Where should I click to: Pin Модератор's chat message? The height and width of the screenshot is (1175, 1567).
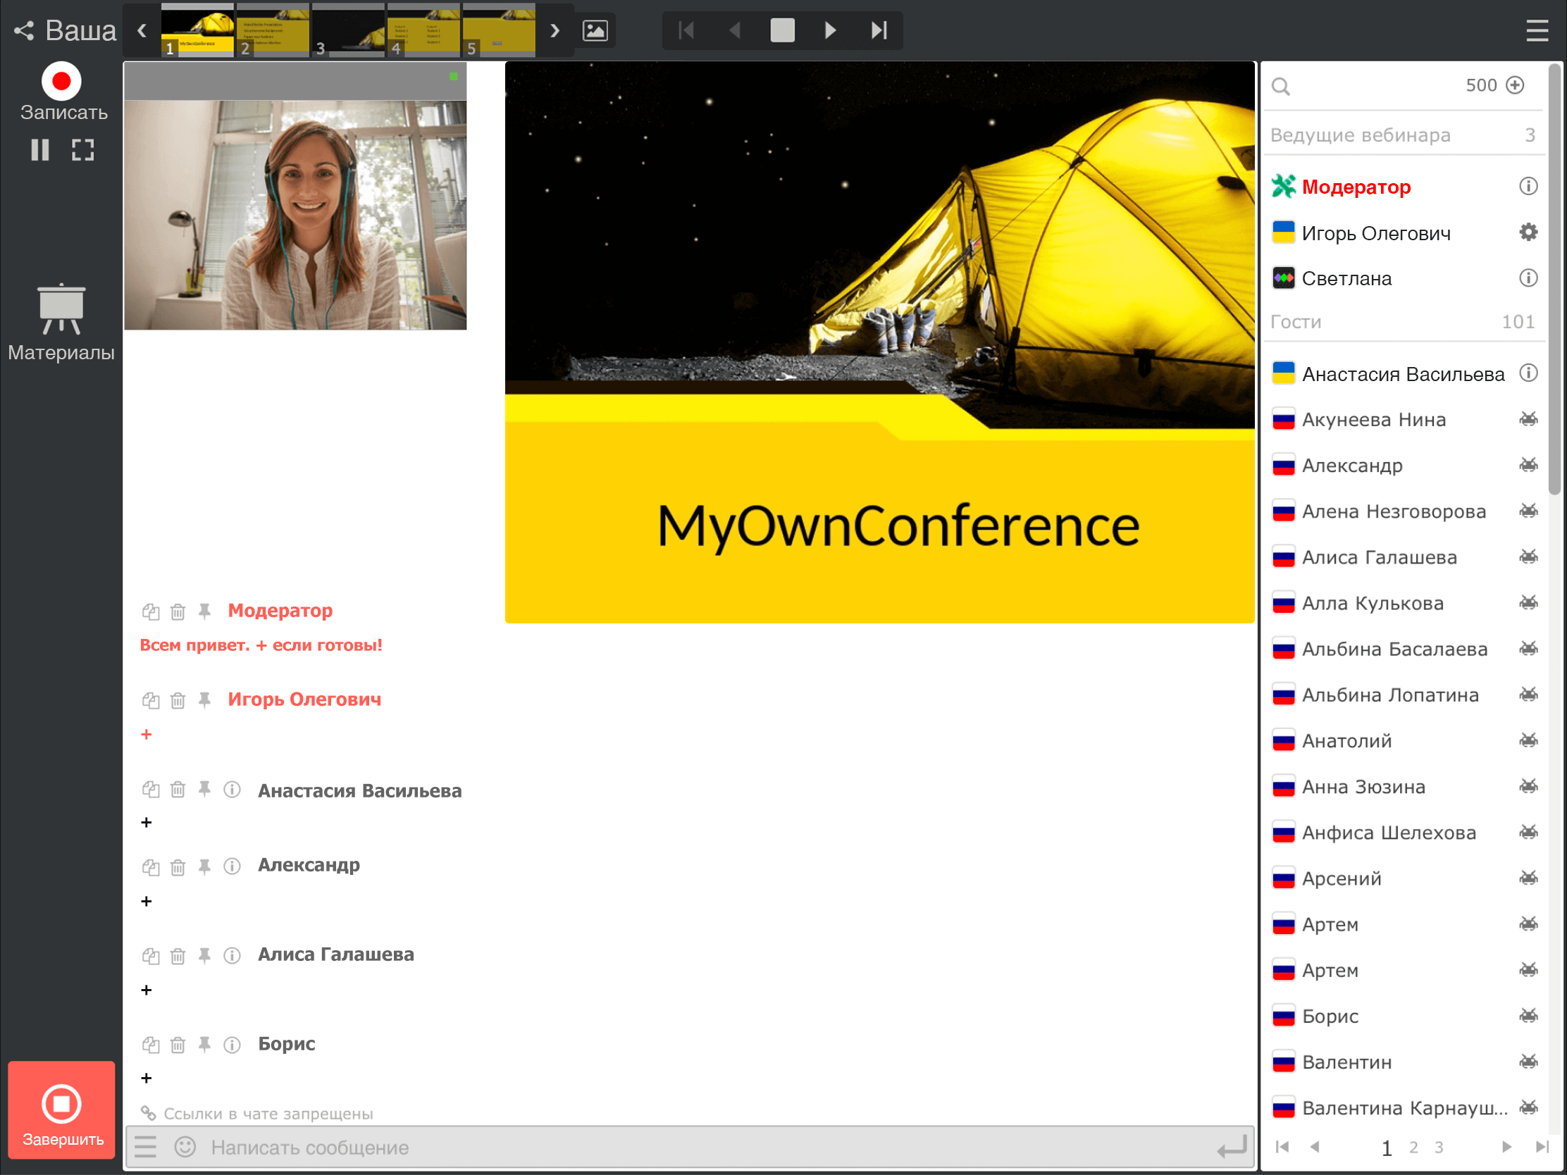pos(205,611)
